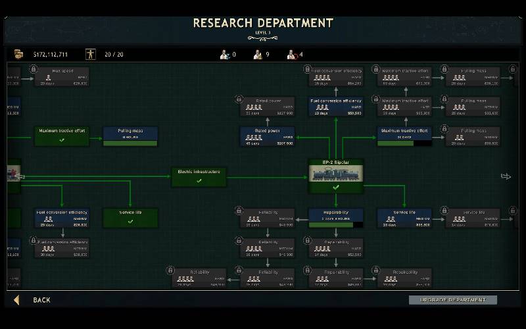Click the completed Maximum tractive effort checkmark node
526x329 pixels.
[x=62, y=135]
